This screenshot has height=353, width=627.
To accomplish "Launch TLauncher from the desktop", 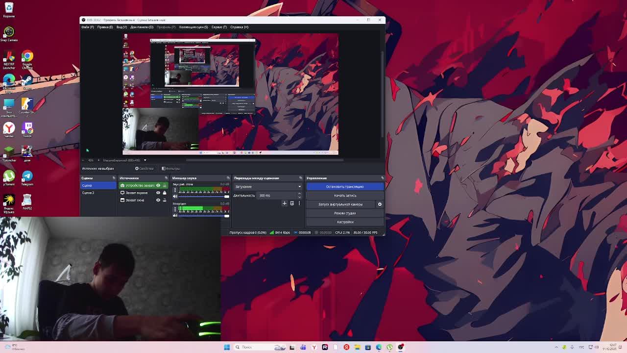I will tap(9, 154).
